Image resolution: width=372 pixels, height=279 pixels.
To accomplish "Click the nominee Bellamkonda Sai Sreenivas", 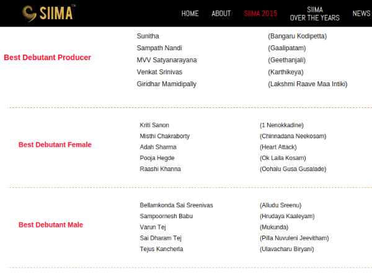I will pos(176,205).
